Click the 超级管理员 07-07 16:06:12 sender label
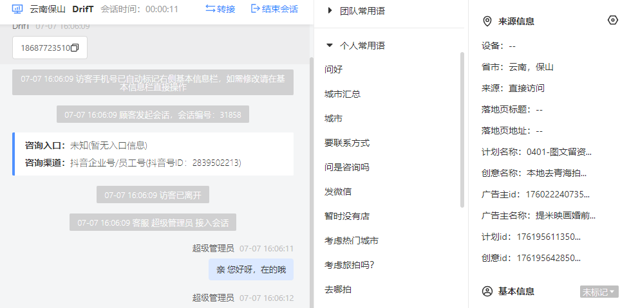This screenshot has height=308, width=620. click(243, 298)
